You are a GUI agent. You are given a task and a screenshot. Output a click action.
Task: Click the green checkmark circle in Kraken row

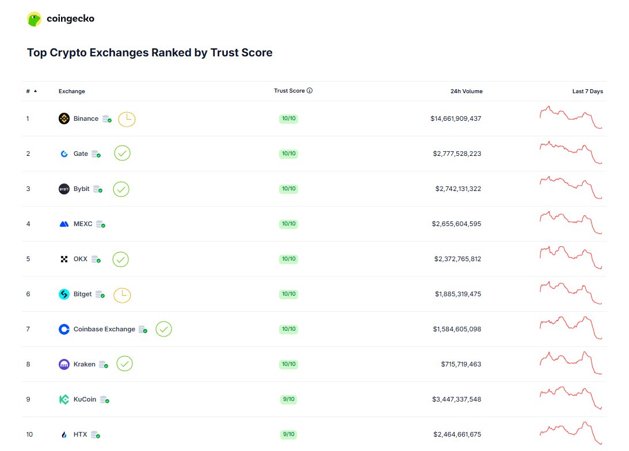point(125,364)
